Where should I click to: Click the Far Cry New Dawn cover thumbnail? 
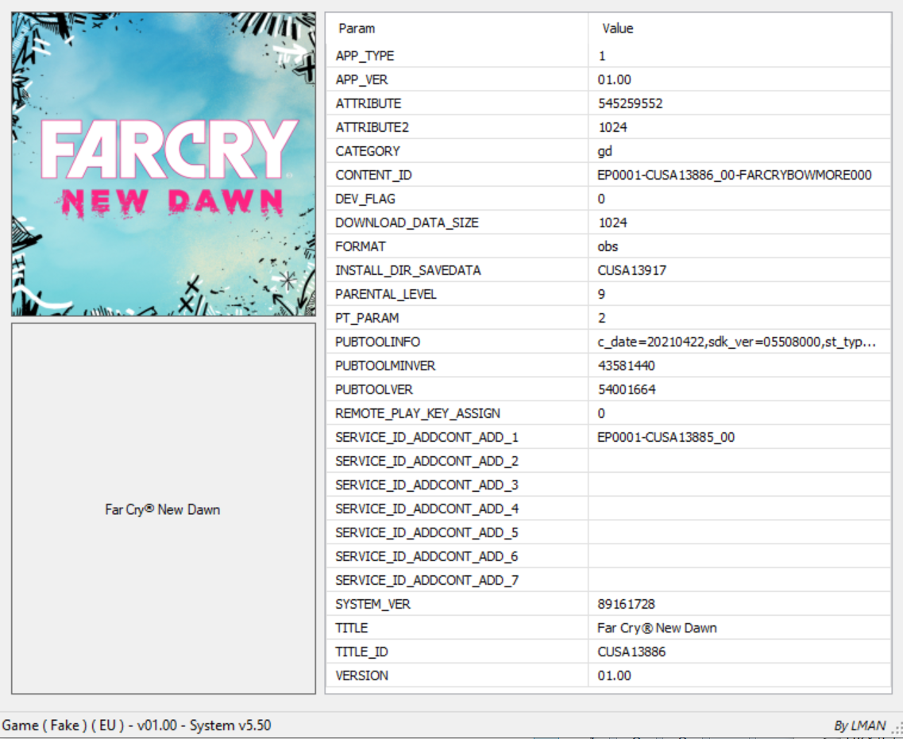click(164, 164)
